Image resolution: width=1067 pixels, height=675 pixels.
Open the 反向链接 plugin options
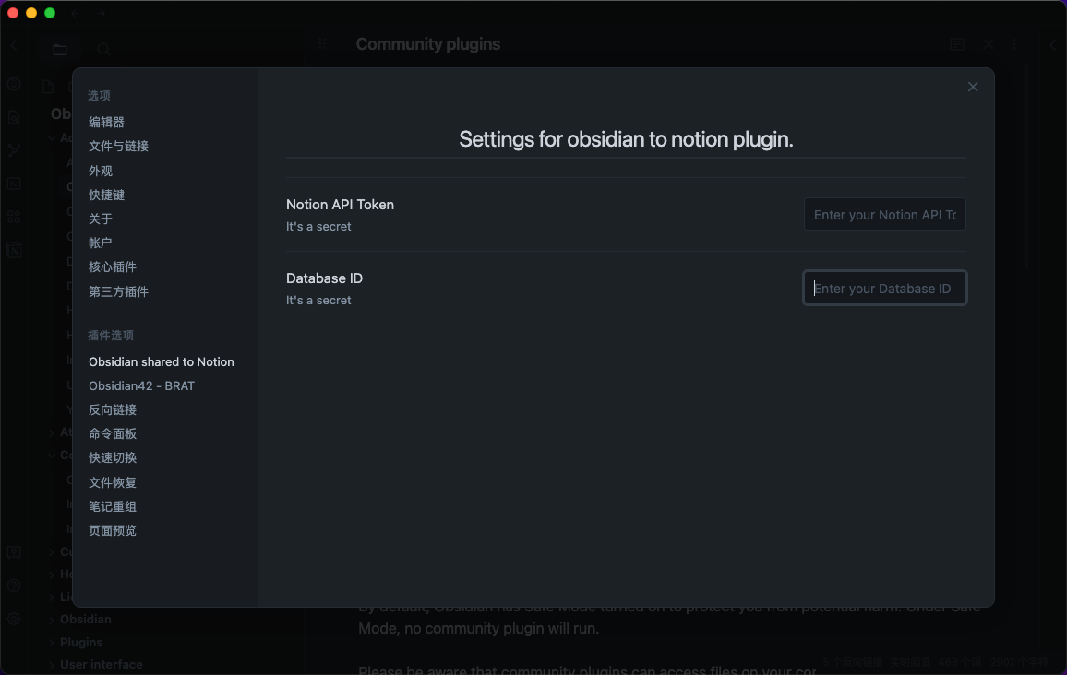pyautogui.click(x=113, y=410)
